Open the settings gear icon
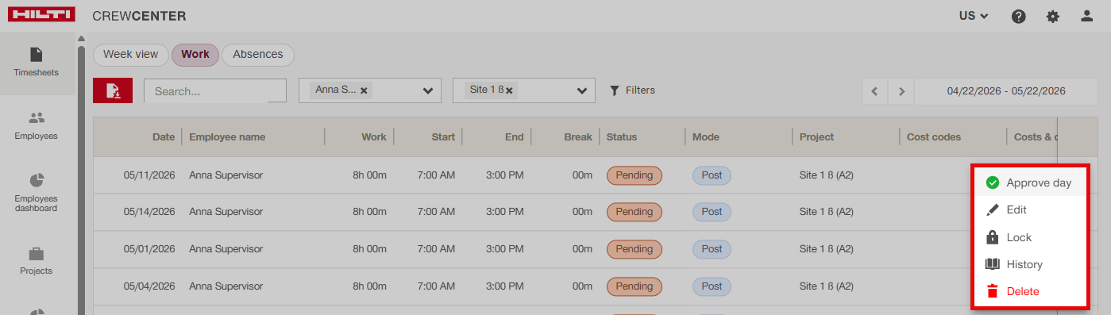 [1053, 16]
